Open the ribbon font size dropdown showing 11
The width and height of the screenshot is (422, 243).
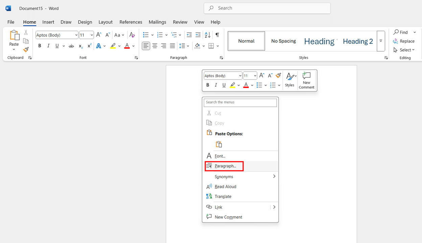click(x=92, y=35)
